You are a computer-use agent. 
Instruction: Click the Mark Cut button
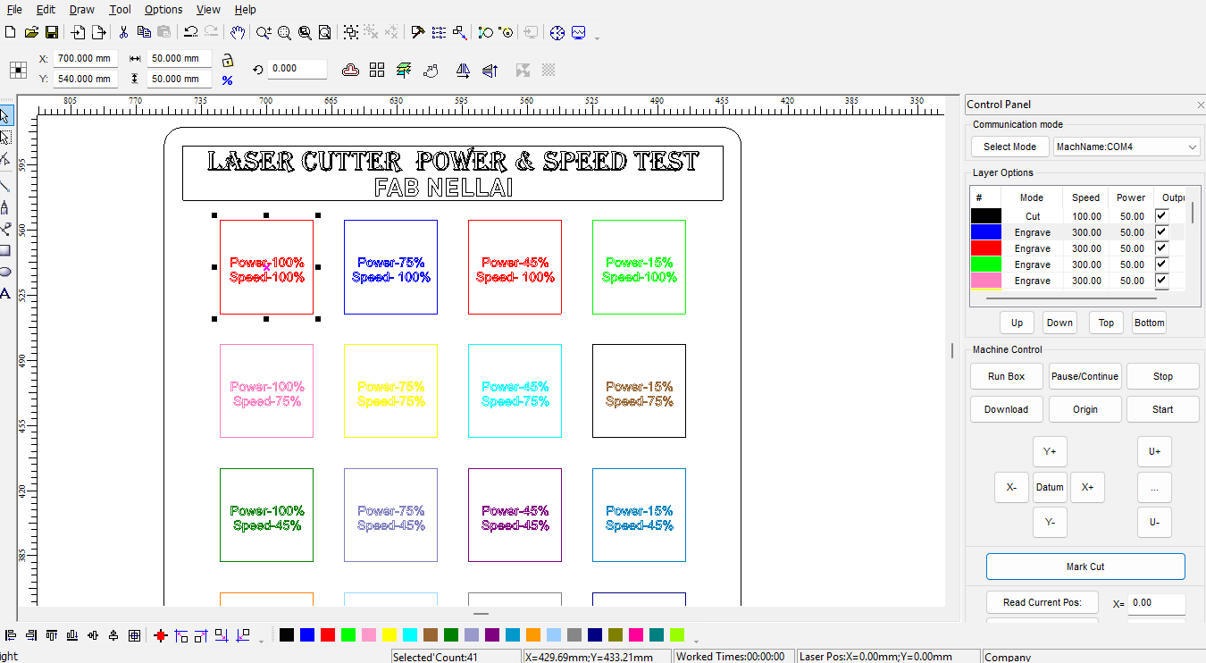coord(1085,566)
